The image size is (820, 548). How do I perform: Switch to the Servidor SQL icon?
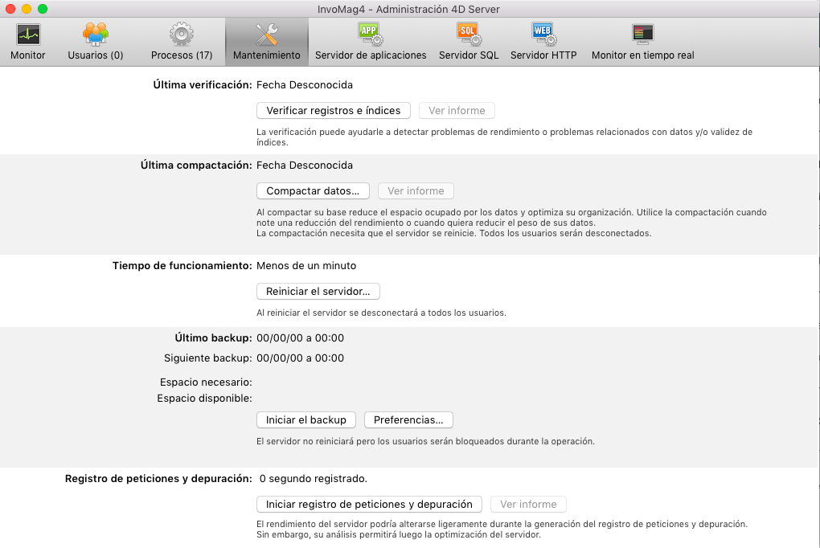click(x=469, y=35)
